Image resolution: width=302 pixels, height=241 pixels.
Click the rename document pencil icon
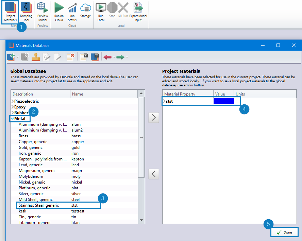(46, 57)
